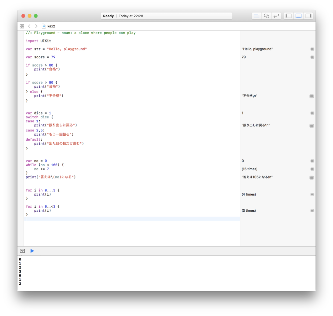Click the playground comment line at top

(x=81, y=33)
